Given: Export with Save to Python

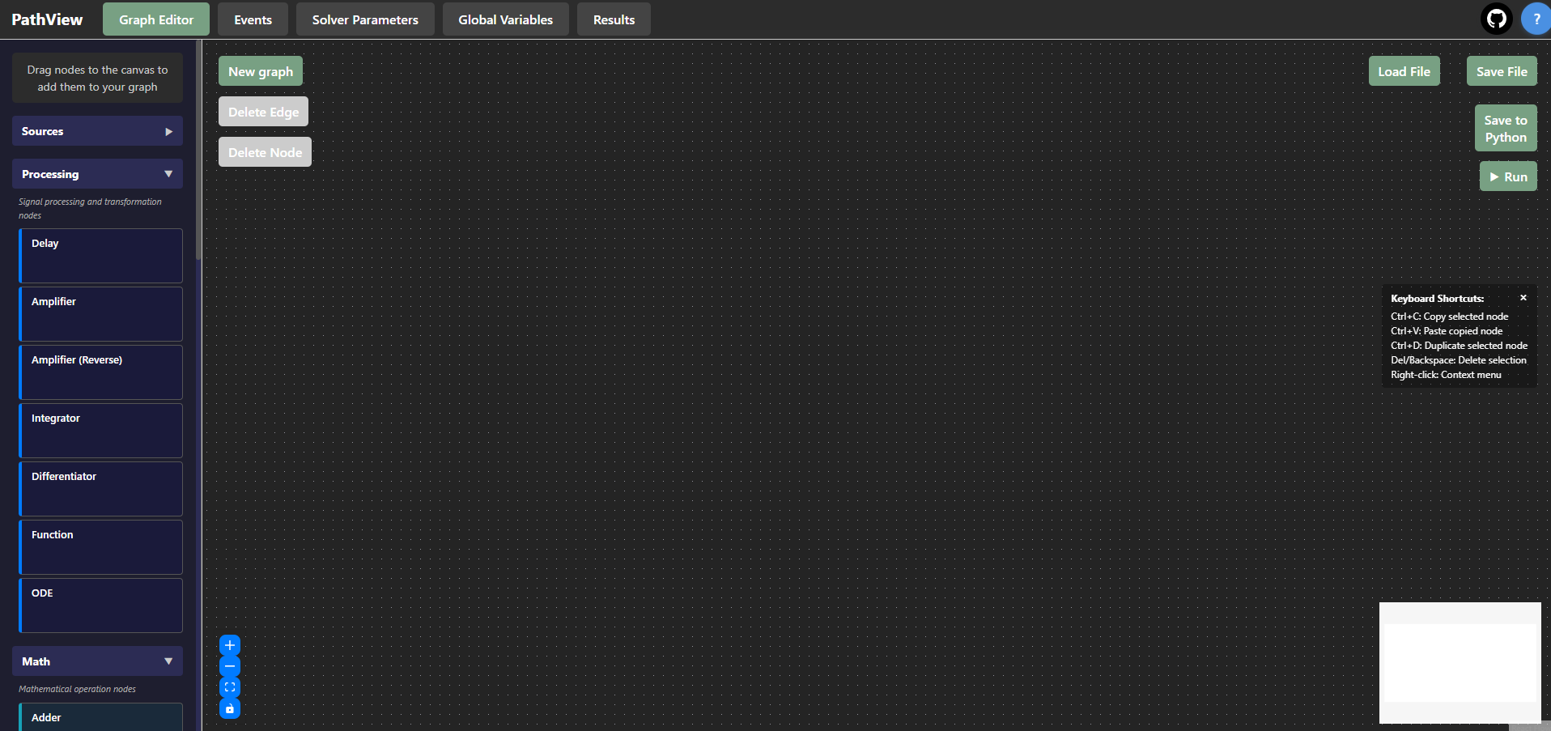Looking at the screenshot, I should [x=1506, y=129].
